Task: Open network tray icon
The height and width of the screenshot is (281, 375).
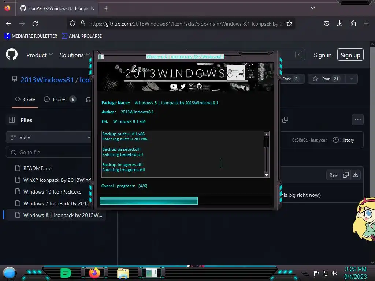Action: pos(325,273)
